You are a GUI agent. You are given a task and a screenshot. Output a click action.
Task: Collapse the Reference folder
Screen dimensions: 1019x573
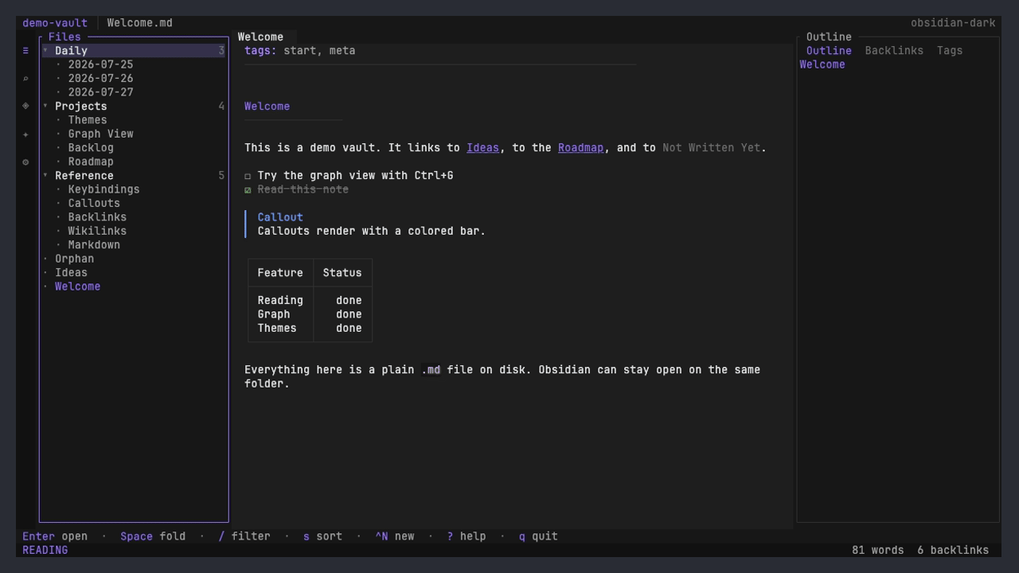45,175
